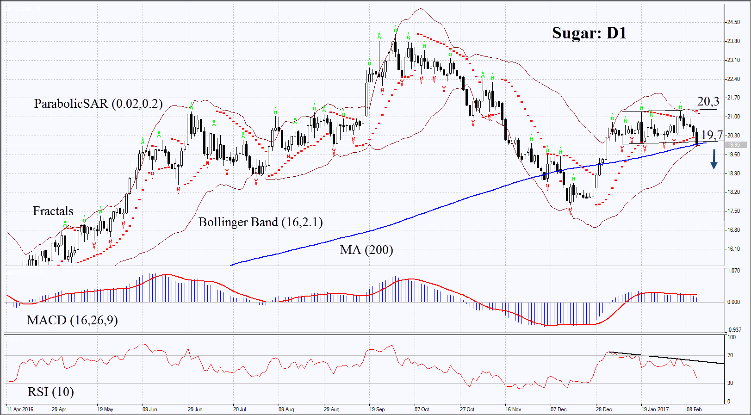
Task: Click the 16.80 price axis value
Action: tap(733, 230)
